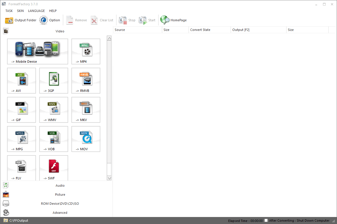The height and width of the screenshot is (224, 337).
Task: Expand the Audio section
Action: [x=60, y=185]
